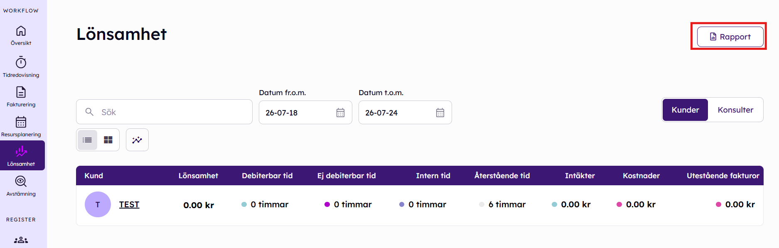779x248 pixels.
Task: Open the Datum t.o.m. calendar picker
Action: tap(440, 113)
